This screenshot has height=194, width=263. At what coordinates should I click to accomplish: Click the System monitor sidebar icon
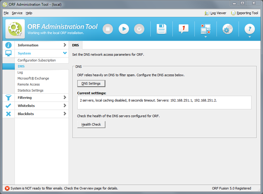(8, 53)
